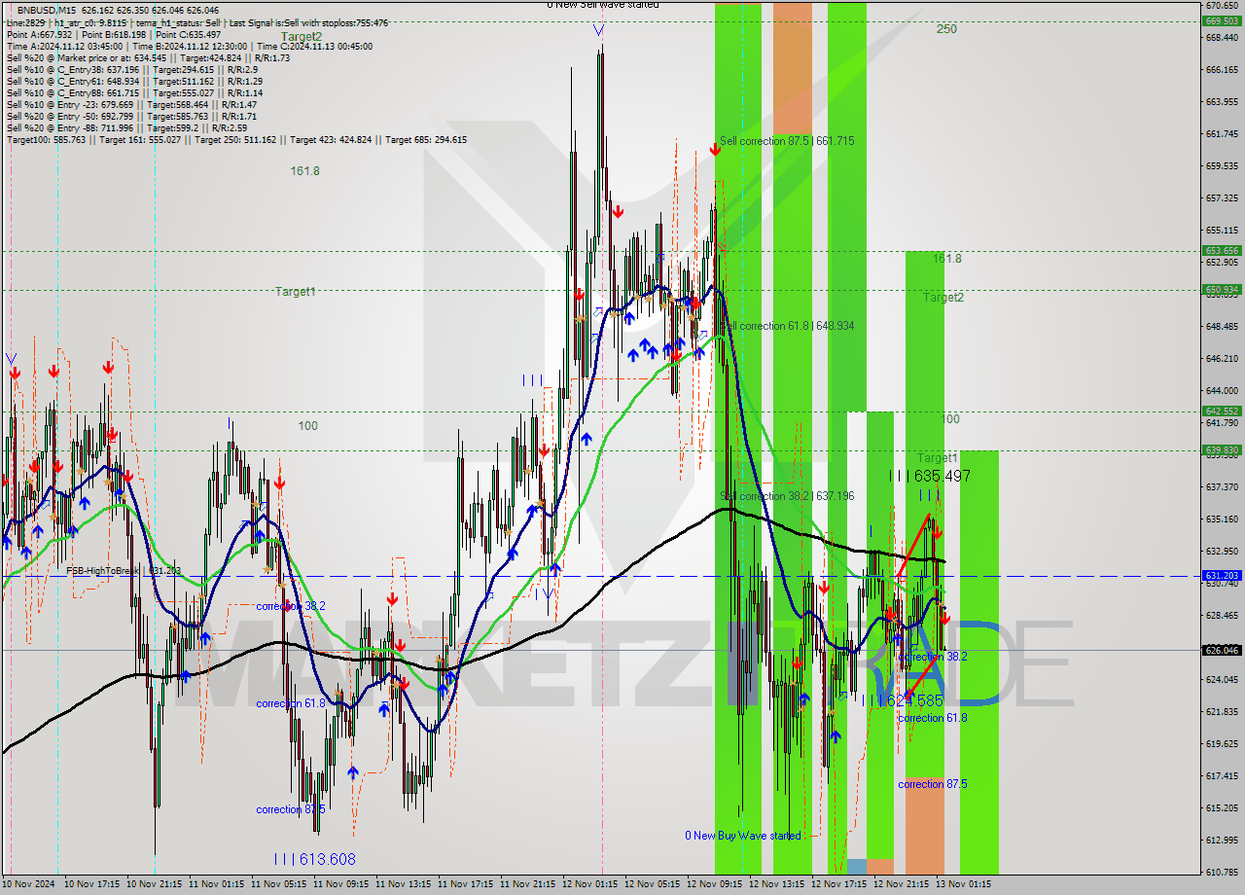Click 'Target2' label under the Time A line

click(302, 37)
